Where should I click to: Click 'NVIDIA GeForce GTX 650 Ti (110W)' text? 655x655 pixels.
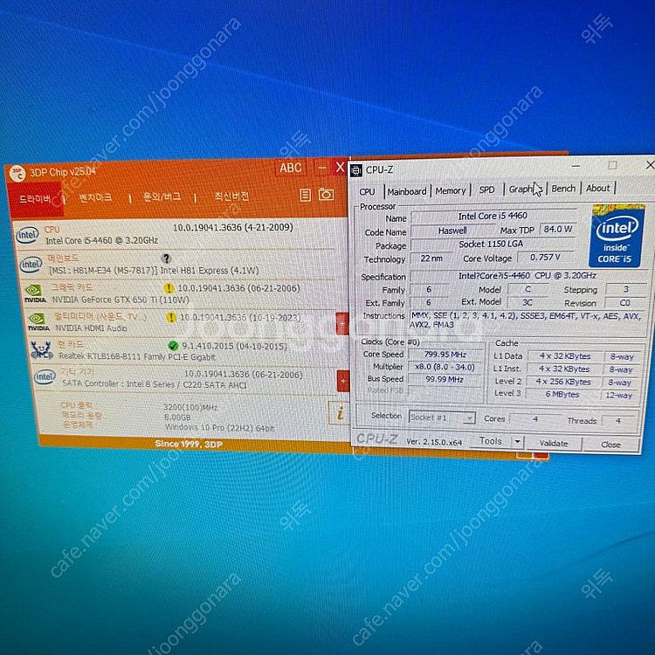[x=121, y=300]
